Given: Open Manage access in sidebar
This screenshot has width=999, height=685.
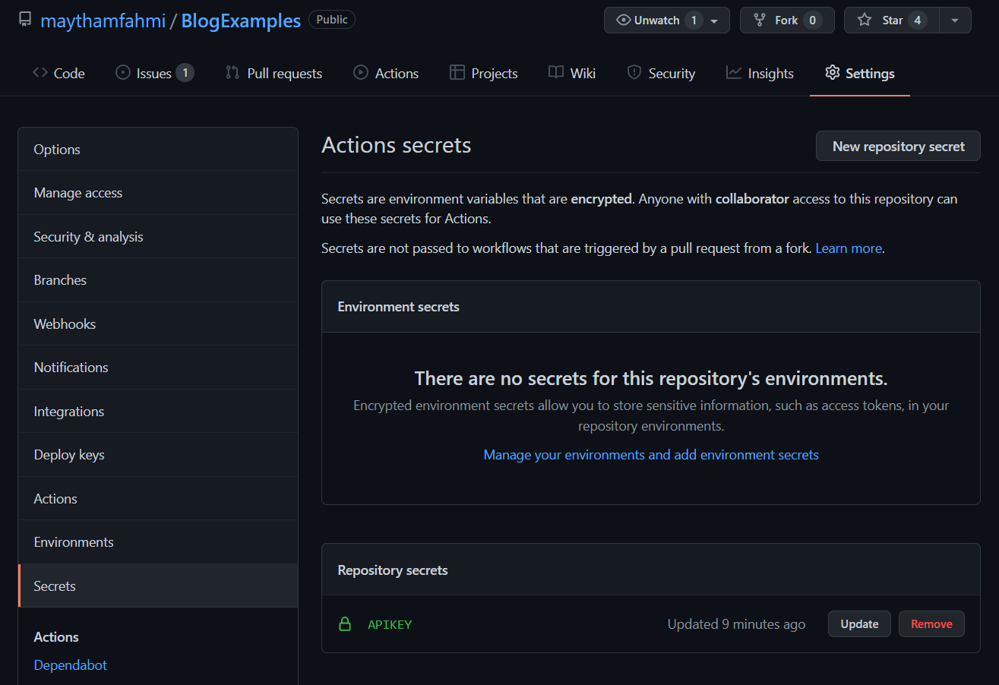Looking at the screenshot, I should pyautogui.click(x=158, y=193).
